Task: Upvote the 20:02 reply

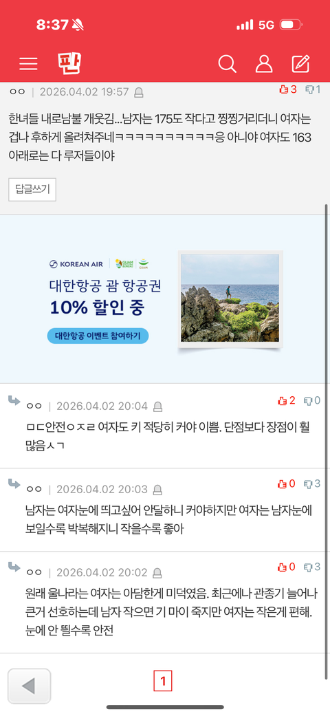Action: click(x=286, y=567)
